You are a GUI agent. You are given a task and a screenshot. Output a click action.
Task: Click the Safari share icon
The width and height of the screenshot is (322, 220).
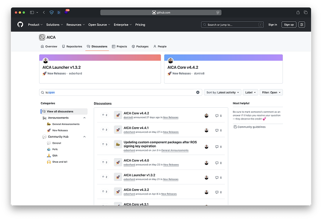point(298,12)
